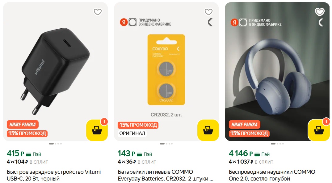Click "Оригинал" label on batteries card
Viewport: 332px width, 183px height.
(x=132, y=133)
